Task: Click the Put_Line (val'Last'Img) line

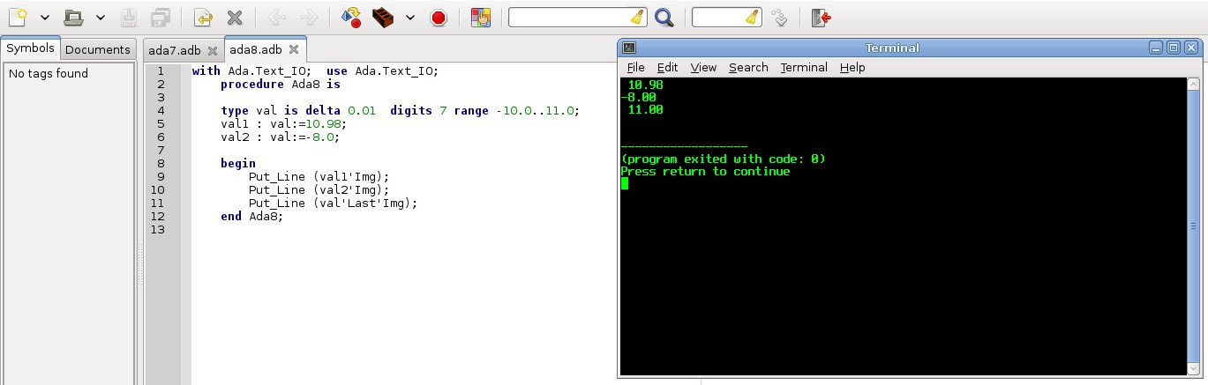Action: (x=333, y=204)
